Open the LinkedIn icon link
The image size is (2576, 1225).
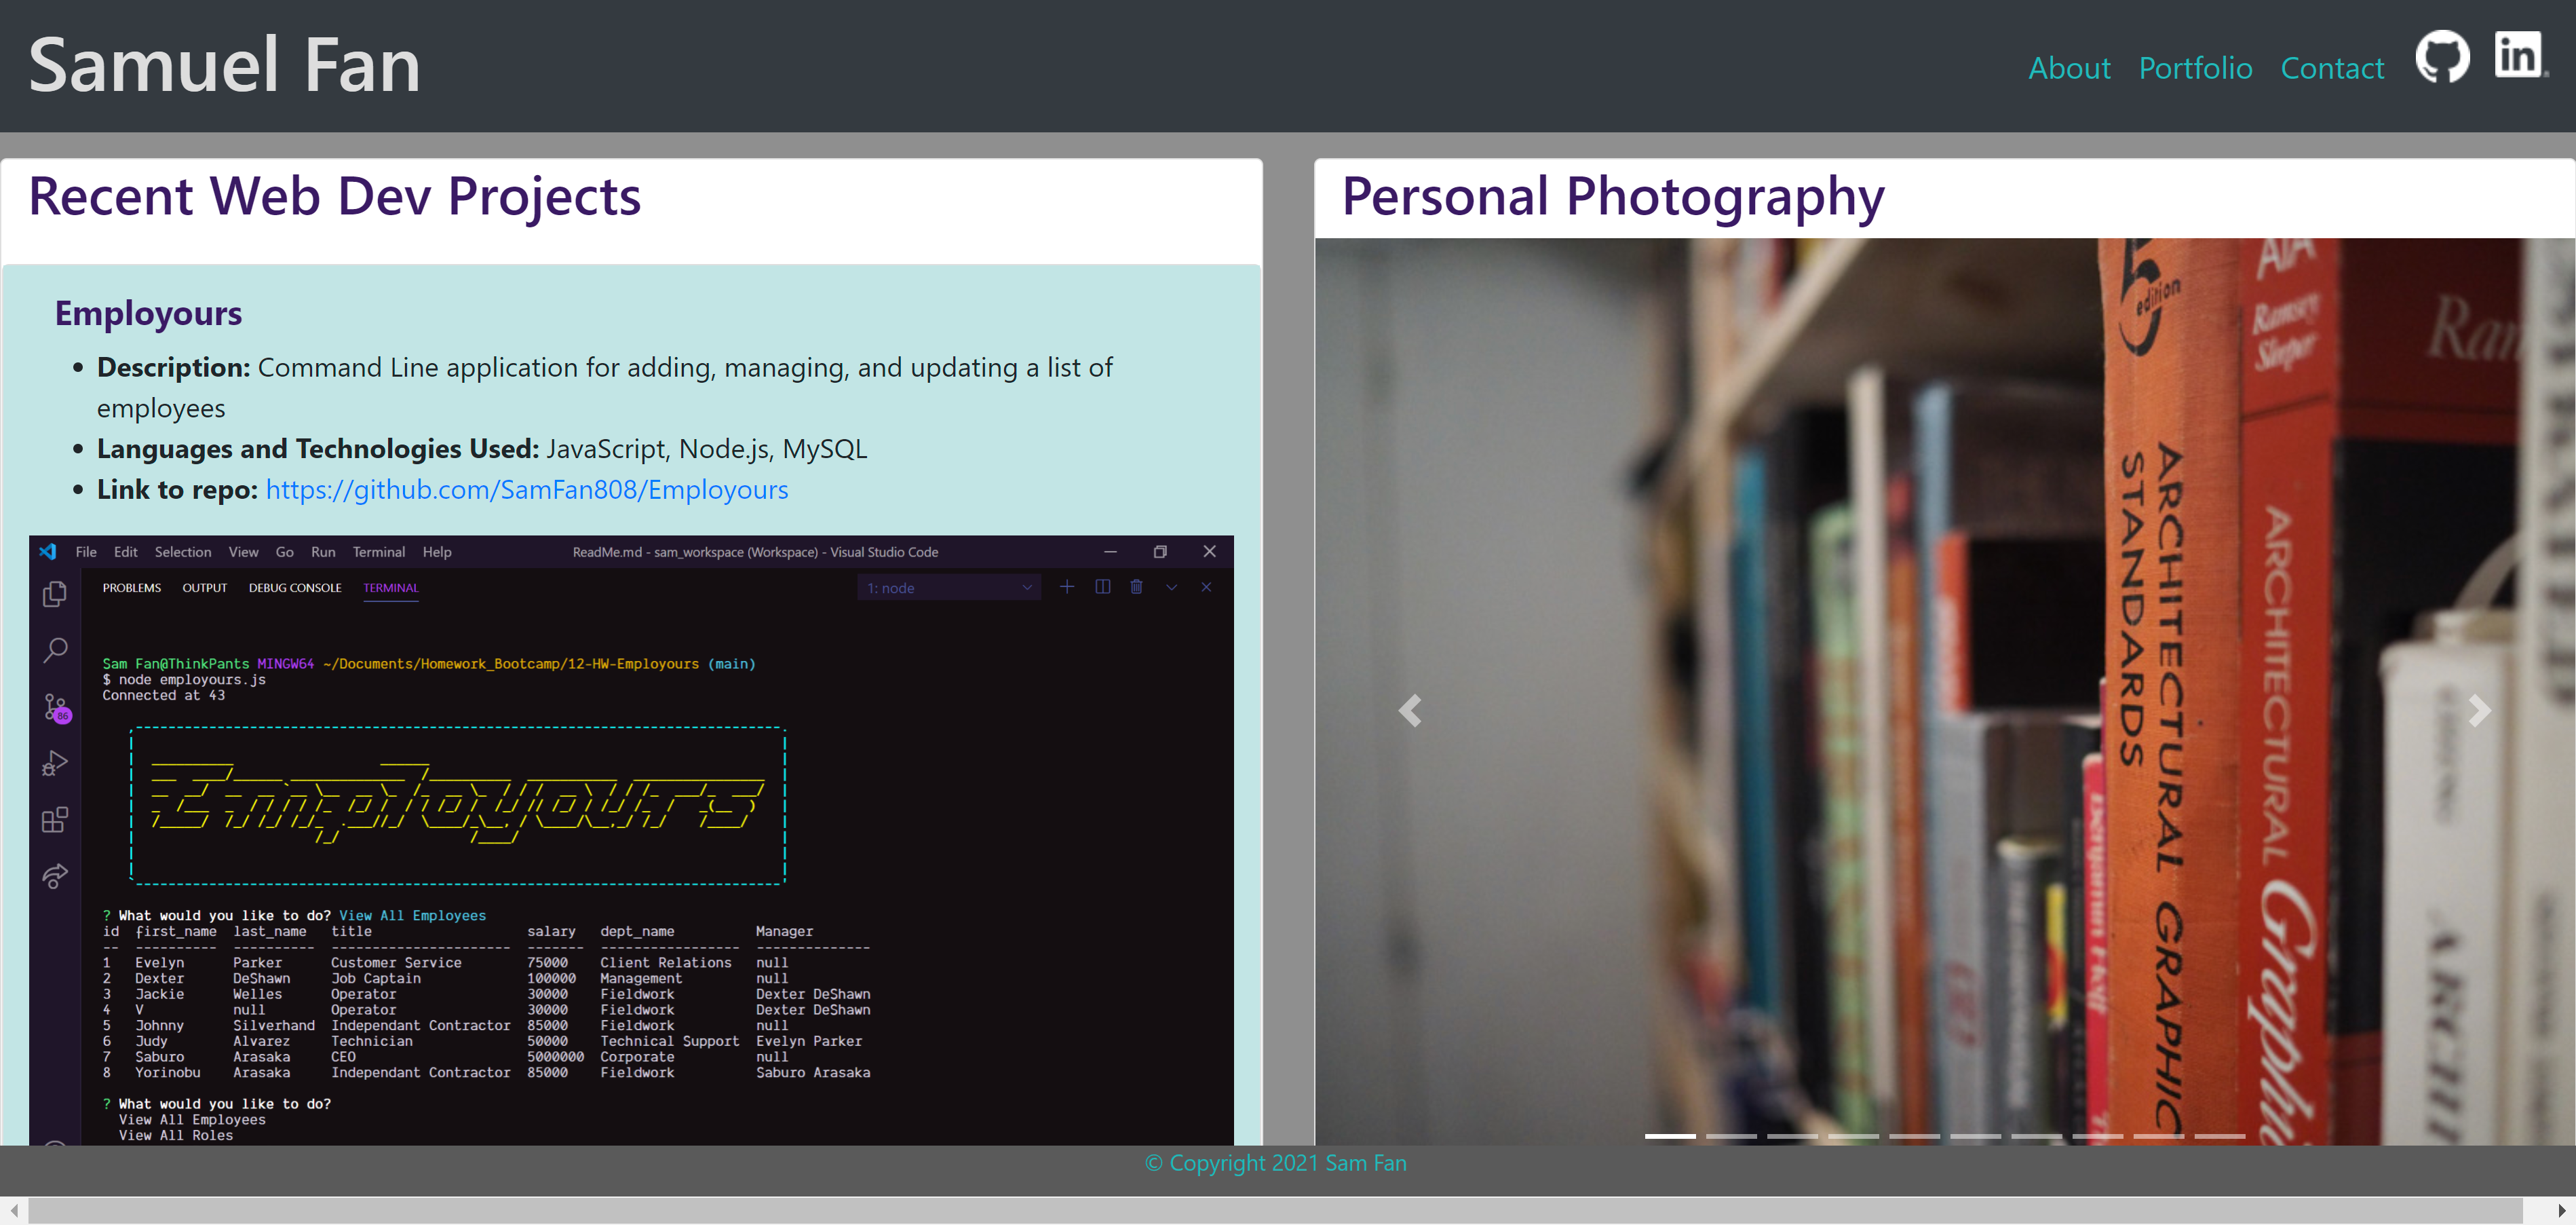click(2518, 55)
